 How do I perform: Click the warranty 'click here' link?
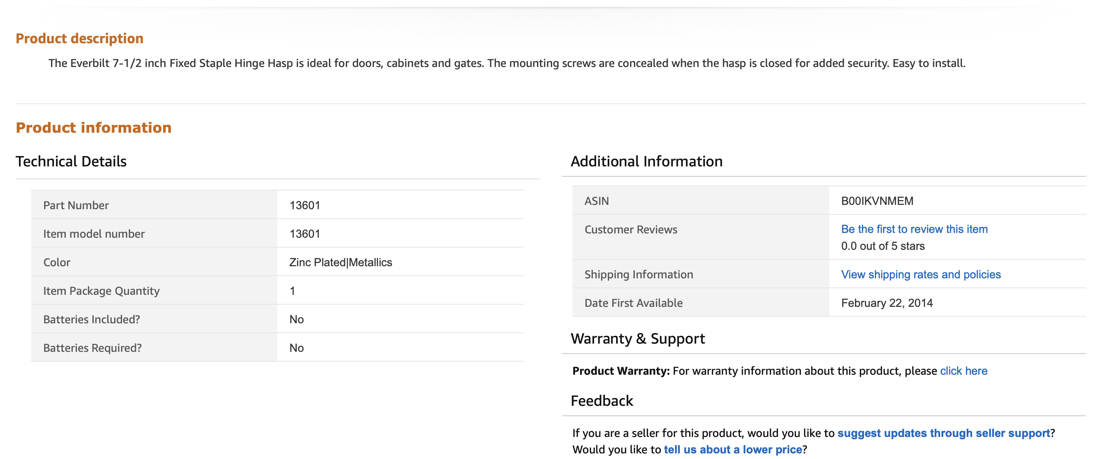pos(963,371)
